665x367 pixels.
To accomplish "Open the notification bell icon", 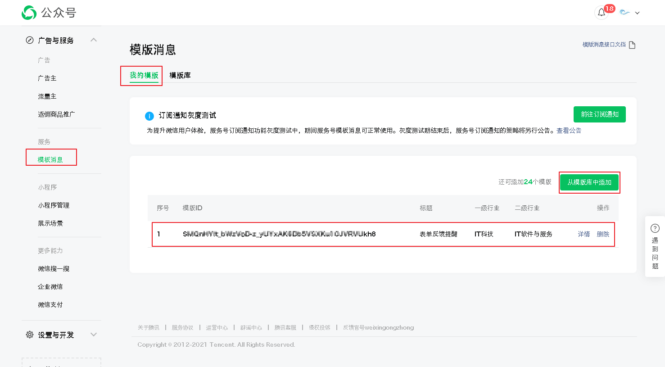I will pos(602,13).
